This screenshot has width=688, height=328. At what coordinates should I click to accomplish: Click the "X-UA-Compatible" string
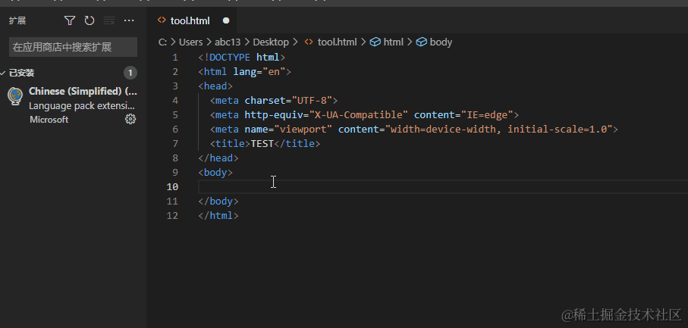point(359,115)
